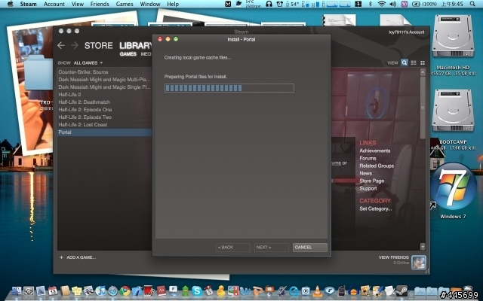The width and height of the screenshot is (483, 301).
Task: Open the News link
Action: coord(365,173)
